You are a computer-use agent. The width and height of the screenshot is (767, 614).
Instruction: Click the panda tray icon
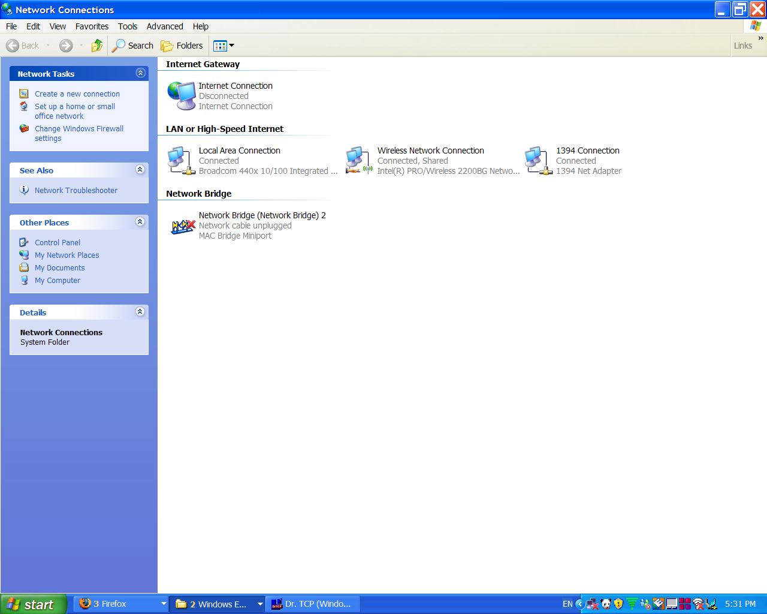click(606, 604)
